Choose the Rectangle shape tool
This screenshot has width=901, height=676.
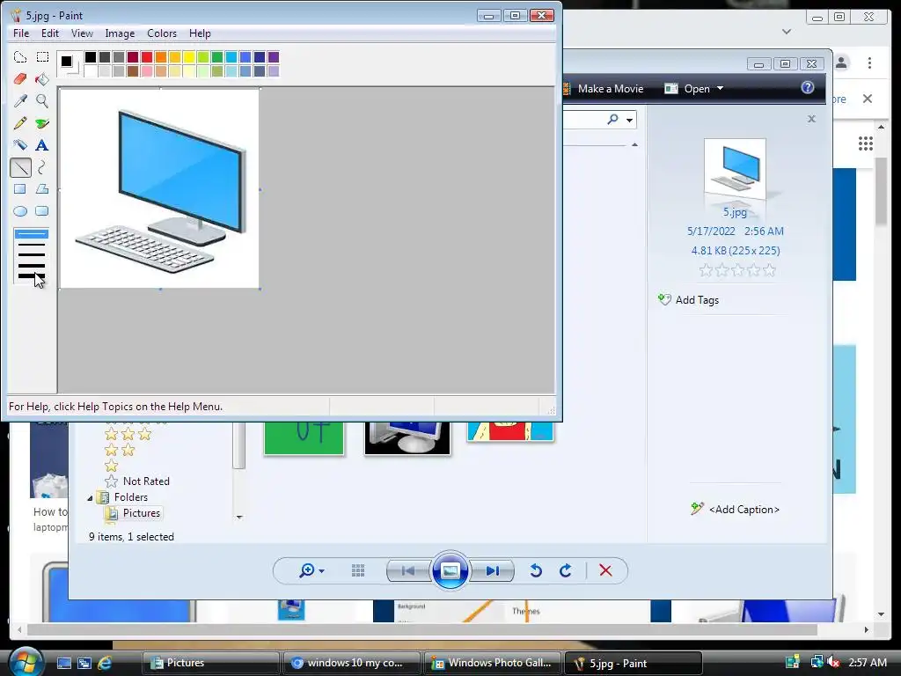20,189
